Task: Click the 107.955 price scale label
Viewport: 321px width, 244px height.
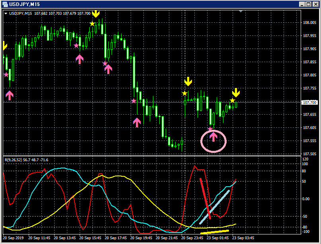Action: [x=309, y=36]
